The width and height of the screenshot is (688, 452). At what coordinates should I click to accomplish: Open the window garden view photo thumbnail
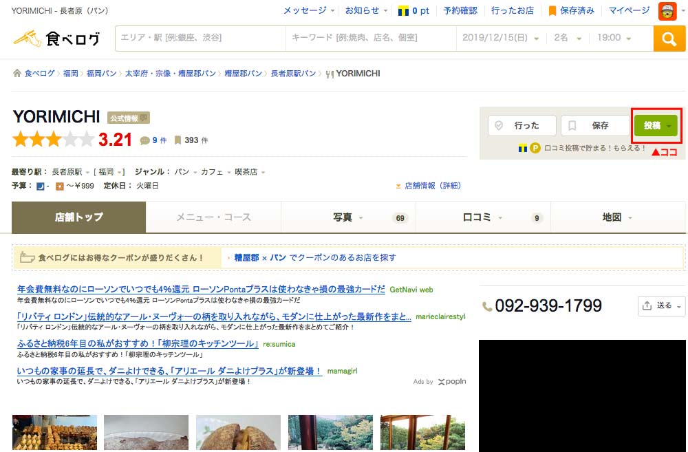click(422, 433)
